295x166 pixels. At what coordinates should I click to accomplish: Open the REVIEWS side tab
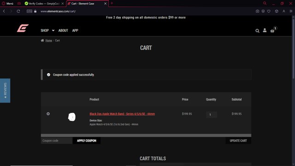pyautogui.click(x=5, y=90)
